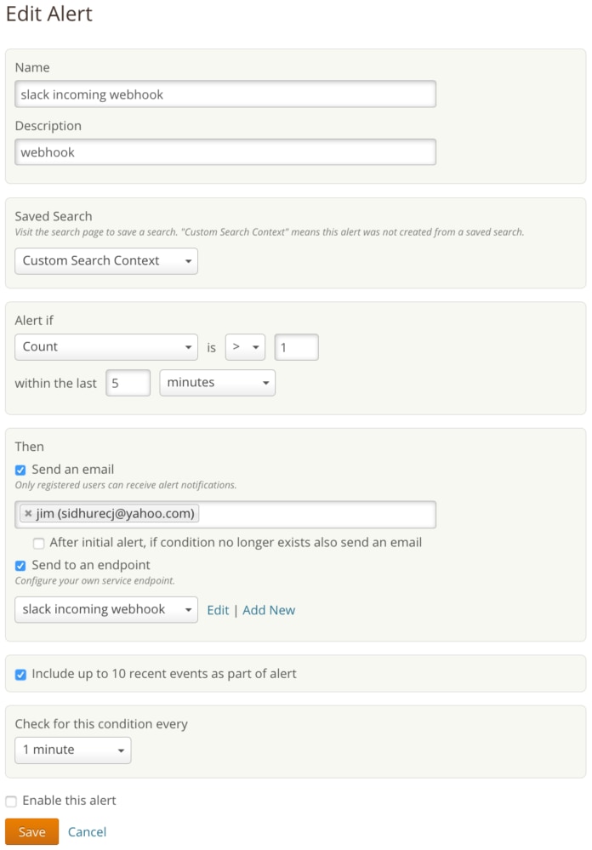Click the 'within the last' number field

coord(128,383)
